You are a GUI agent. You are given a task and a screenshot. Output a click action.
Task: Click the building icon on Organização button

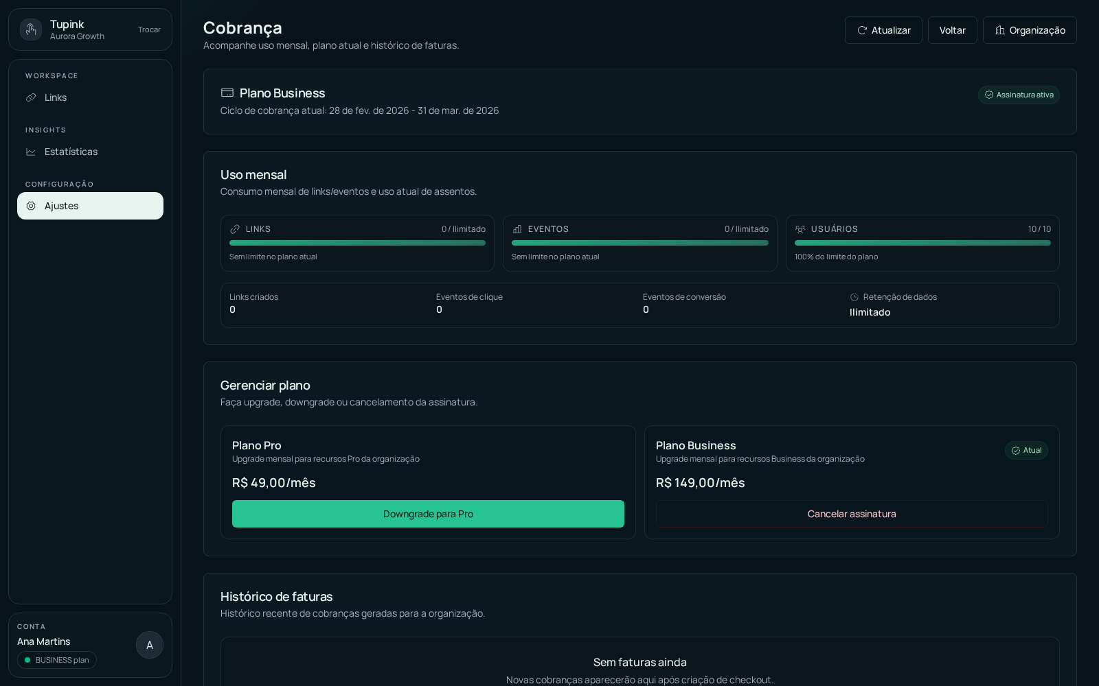pyautogui.click(x=1000, y=29)
